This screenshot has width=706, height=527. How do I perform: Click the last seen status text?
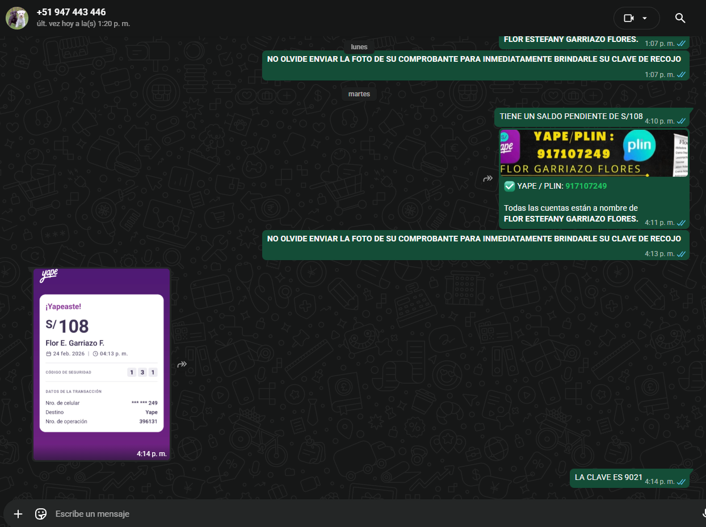click(x=83, y=24)
